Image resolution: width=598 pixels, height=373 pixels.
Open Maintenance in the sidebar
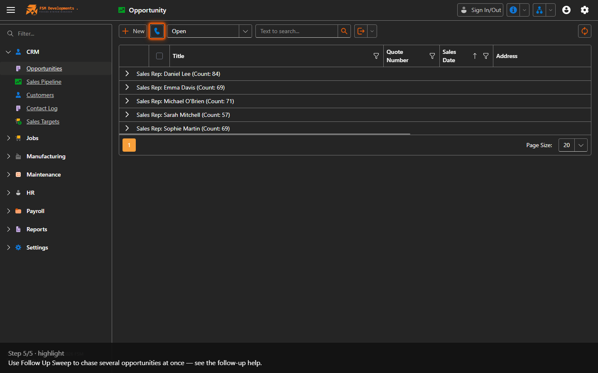click(44, 174)
